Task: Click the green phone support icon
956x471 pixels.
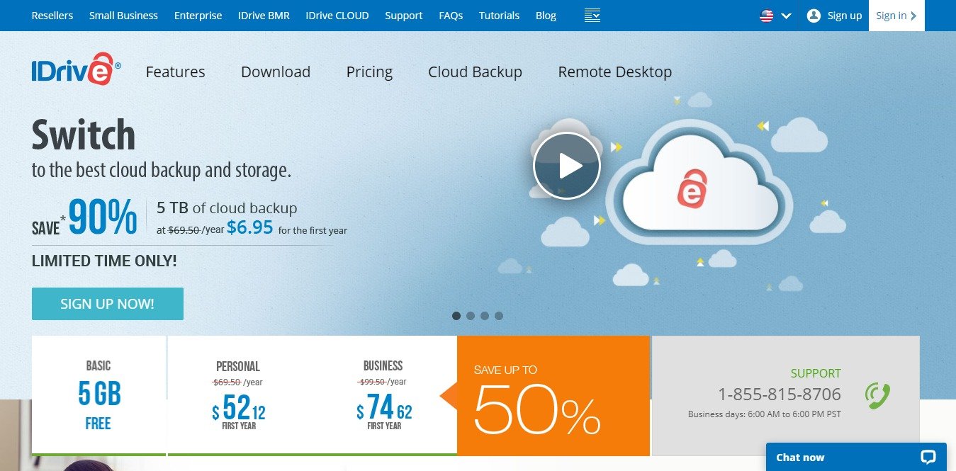Action: [877, 395]
